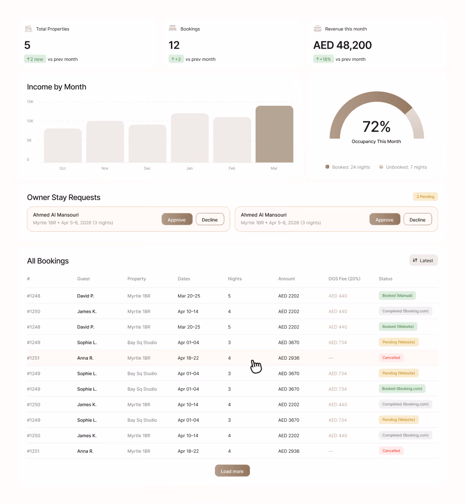Select the Feb income bar
The height and width of the screenshot is (504, 465).
tap(232, 140)
